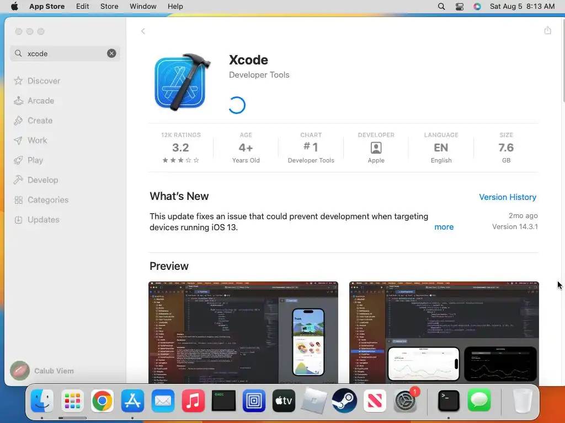Open the App Store menu
This screenshot has width=565, height=423.
47,6
